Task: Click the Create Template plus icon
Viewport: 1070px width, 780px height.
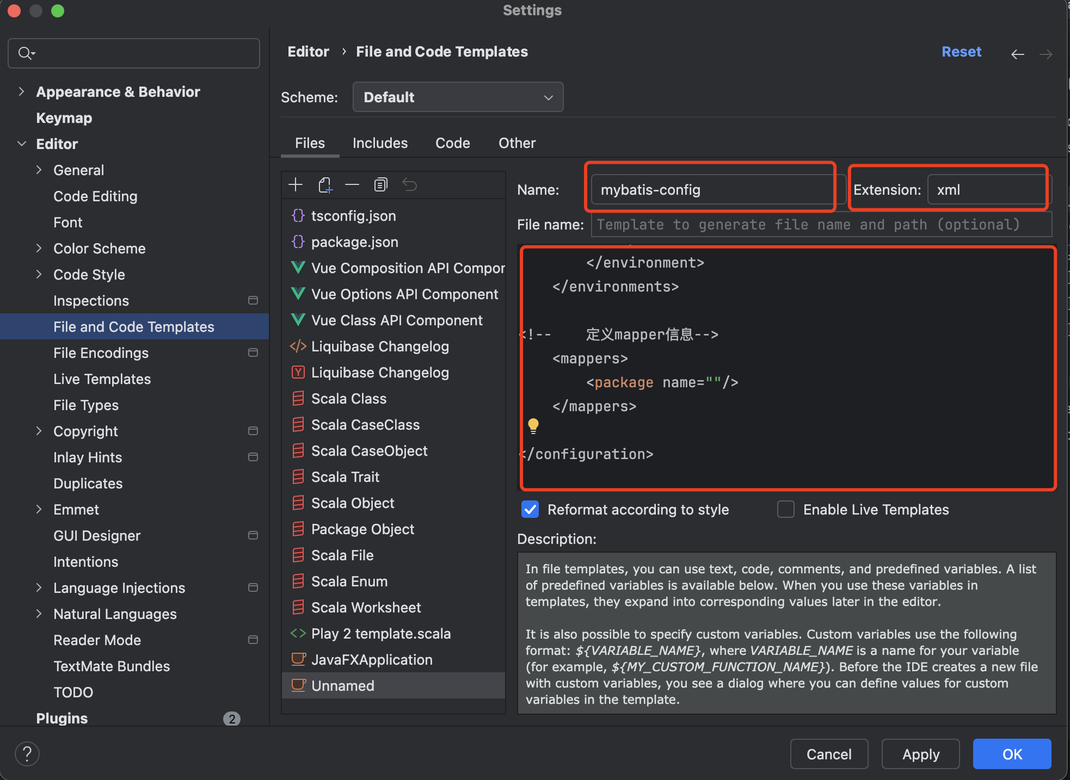Action: [x=296, y=185]
